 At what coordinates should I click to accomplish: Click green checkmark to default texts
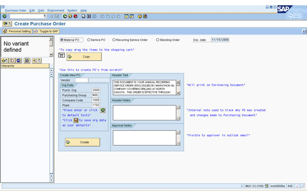coord(103,110)
